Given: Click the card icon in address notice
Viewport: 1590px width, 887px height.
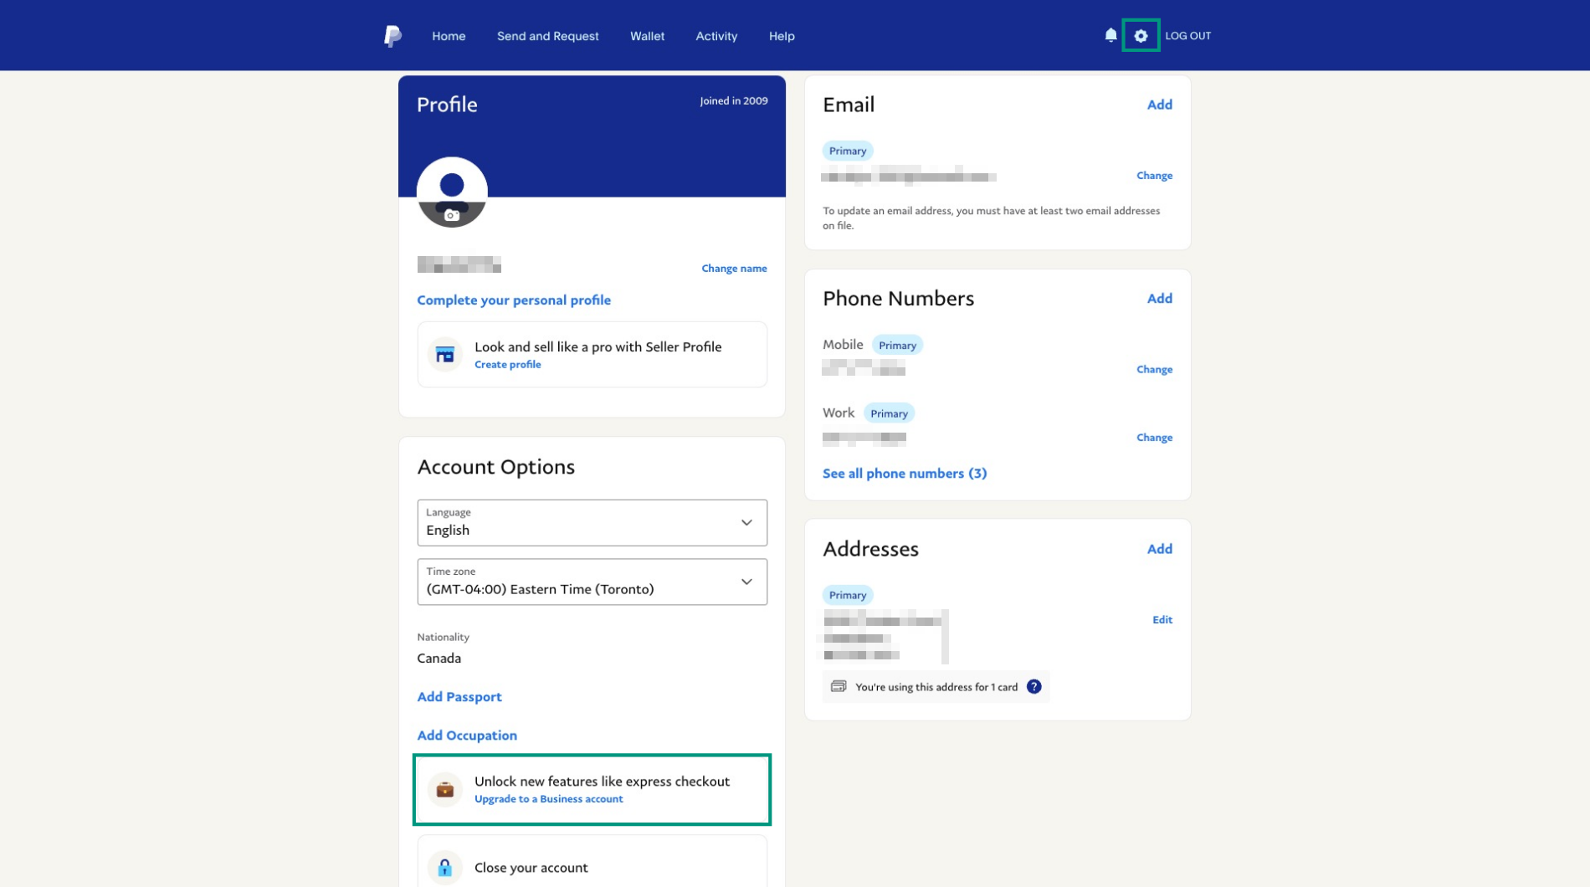Looking at the screenshot, I should (x=839, y=687).
